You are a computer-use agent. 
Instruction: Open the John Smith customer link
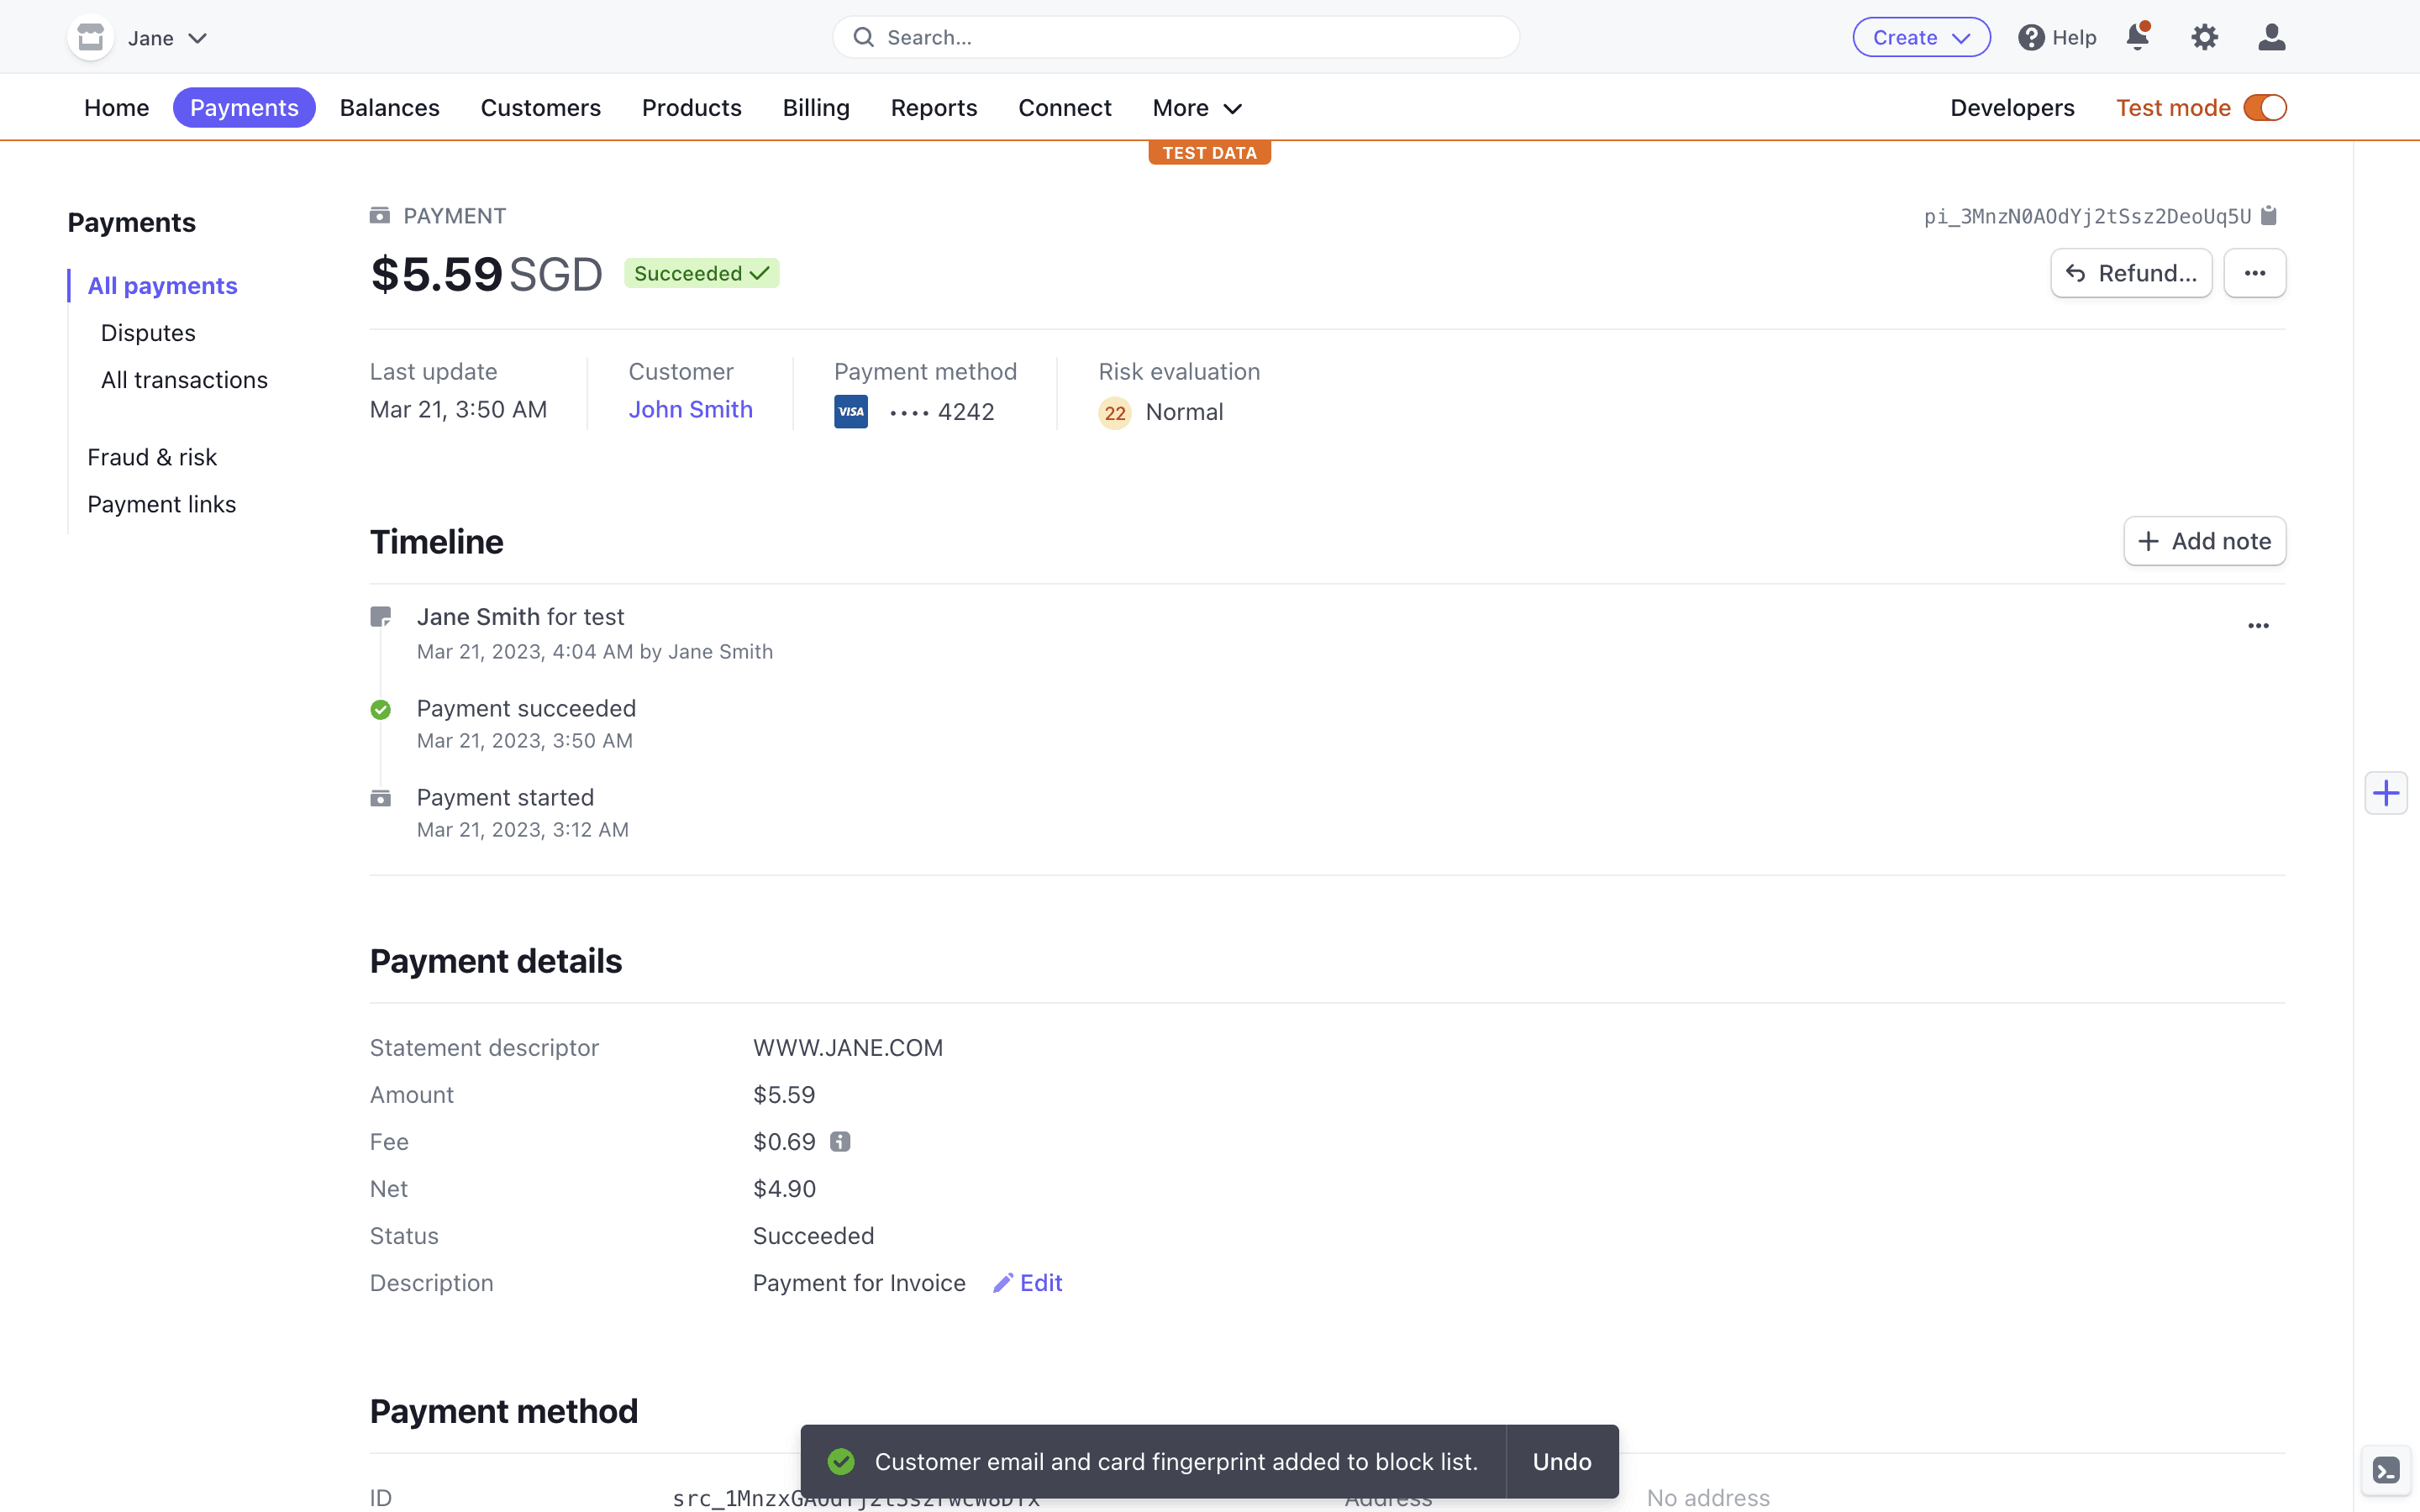click(x=690, y=410)
